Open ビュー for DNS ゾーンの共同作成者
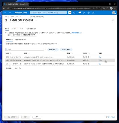The height and width of the screenshot is (123, 119). (100, 61)
